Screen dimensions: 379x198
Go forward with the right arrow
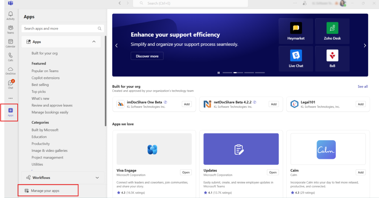[128, 3]
